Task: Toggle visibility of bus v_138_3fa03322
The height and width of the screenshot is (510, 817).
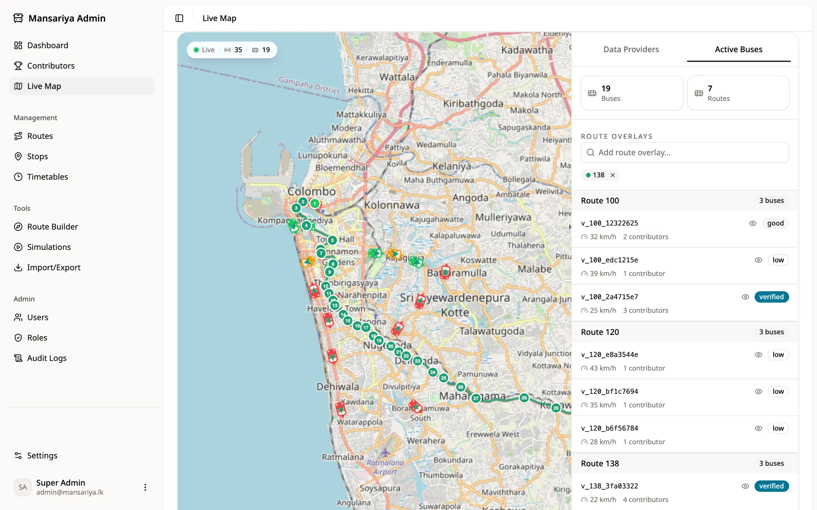Action: (x=745, y=486)
